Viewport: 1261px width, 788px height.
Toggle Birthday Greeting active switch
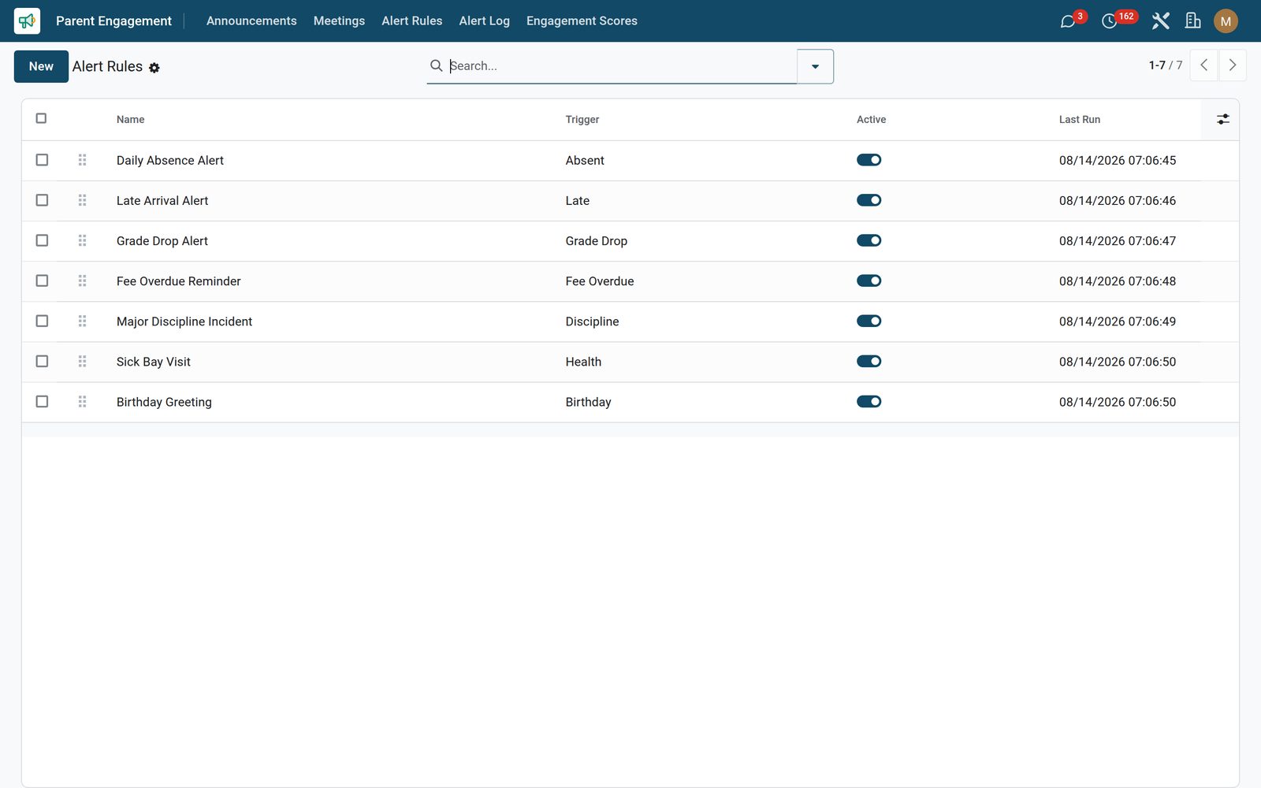[x=869, y=401]
